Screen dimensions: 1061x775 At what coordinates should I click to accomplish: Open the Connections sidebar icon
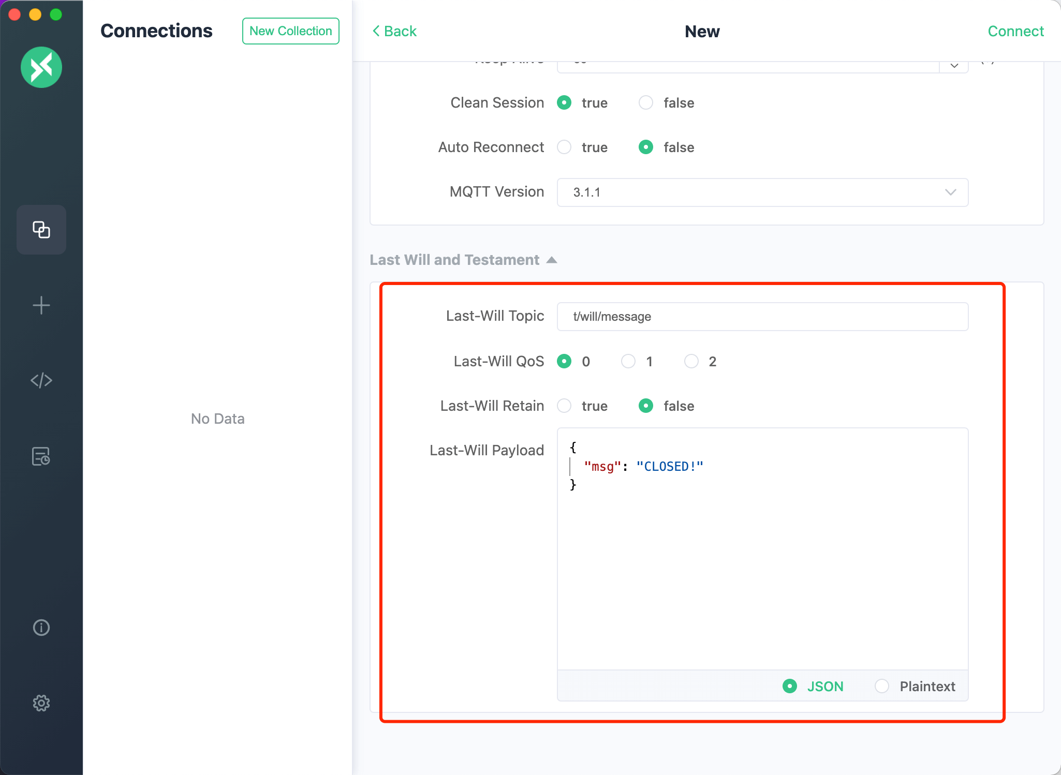(x=41, y=230)
